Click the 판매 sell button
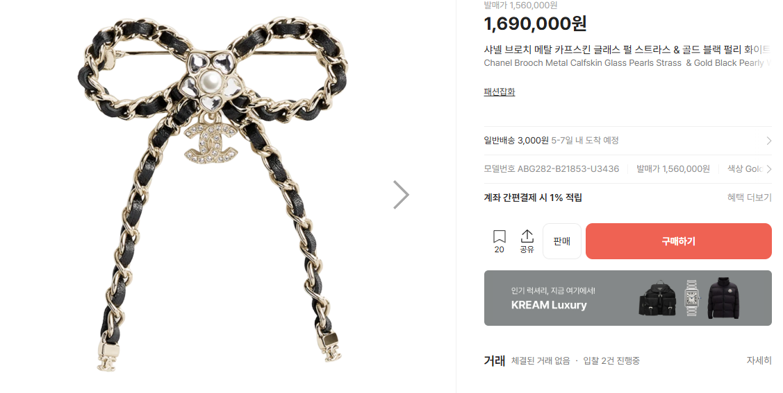 562,241
